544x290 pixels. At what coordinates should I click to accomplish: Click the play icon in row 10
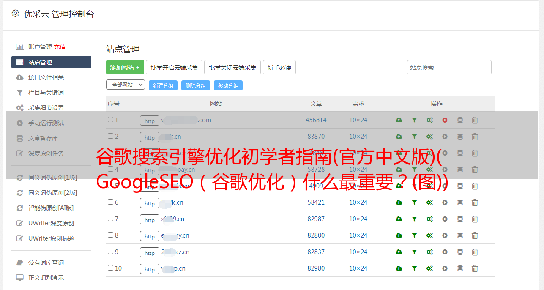[445, 268]
